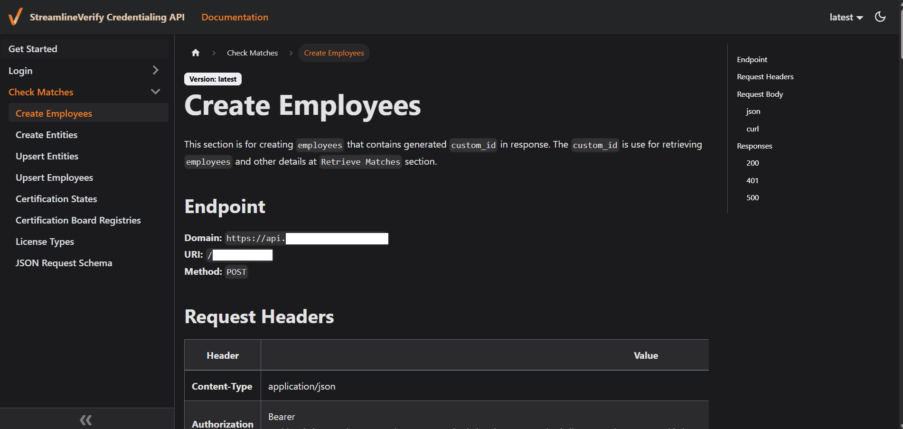Open the Documentation tab in header

coord(235,17)
